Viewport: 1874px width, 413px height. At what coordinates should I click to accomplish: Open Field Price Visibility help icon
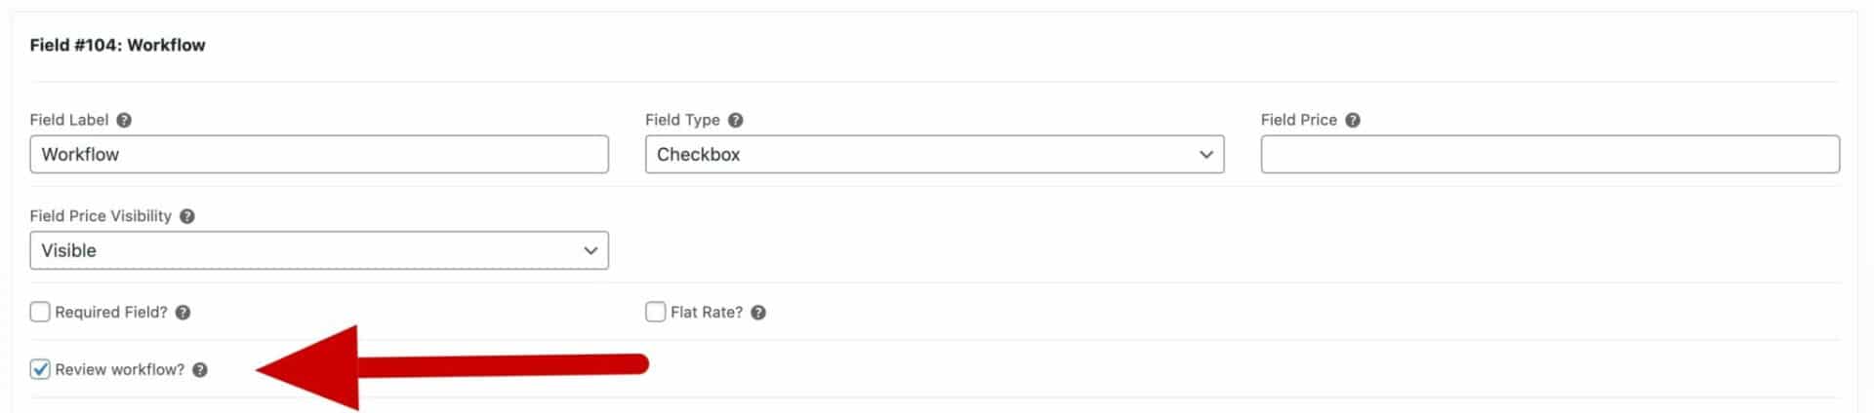coord(187,216)
